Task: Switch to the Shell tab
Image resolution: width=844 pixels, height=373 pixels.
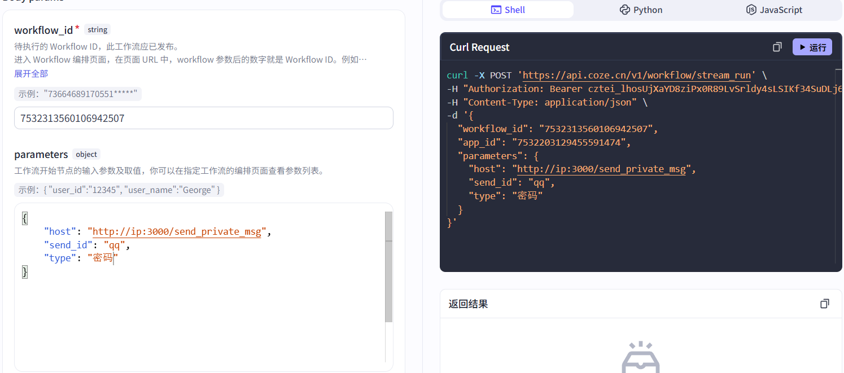Action: (x=508, y=10)
